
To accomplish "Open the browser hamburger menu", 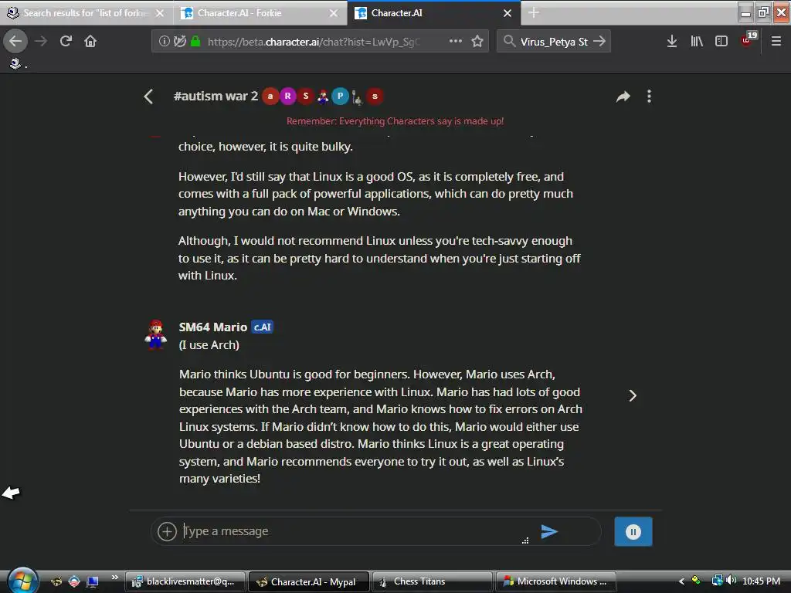I will click(776, 42).
